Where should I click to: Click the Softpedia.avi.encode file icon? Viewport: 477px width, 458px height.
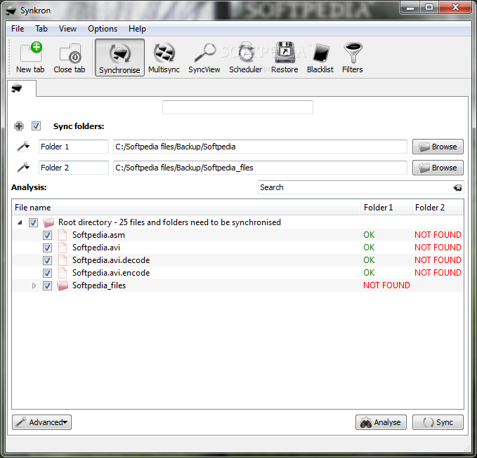click(x=63, y=273)
